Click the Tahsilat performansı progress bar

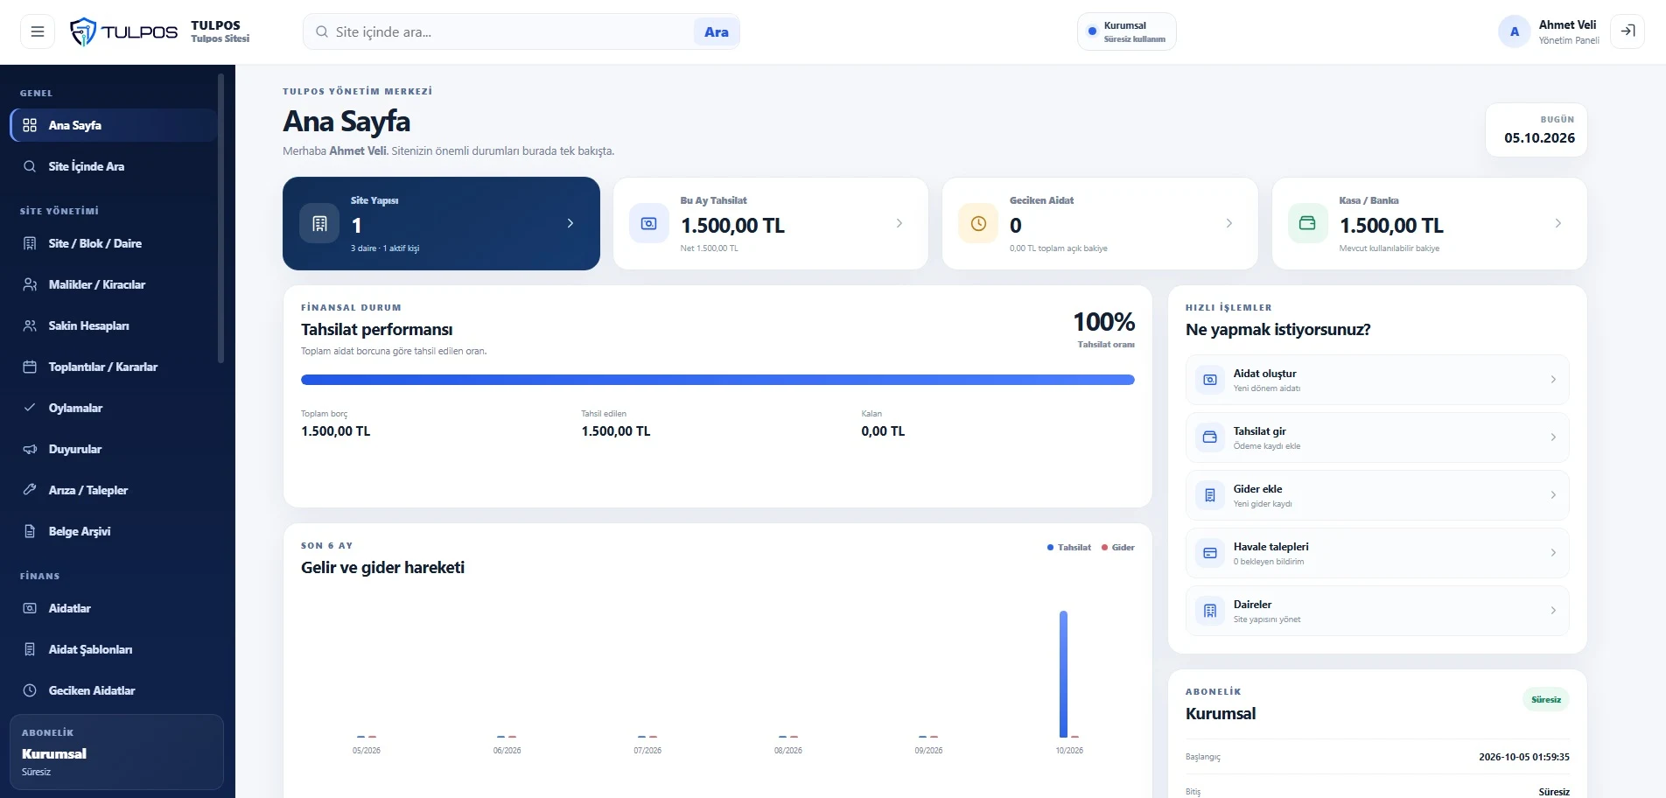(717, 380)
